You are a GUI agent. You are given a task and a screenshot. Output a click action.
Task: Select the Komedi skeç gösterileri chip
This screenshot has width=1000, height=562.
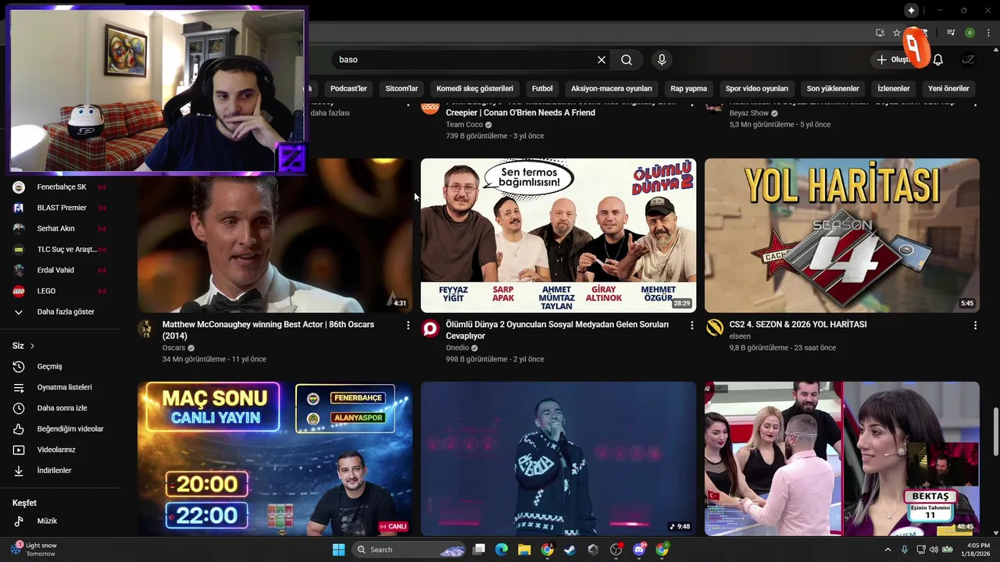(x=475, y=88)
